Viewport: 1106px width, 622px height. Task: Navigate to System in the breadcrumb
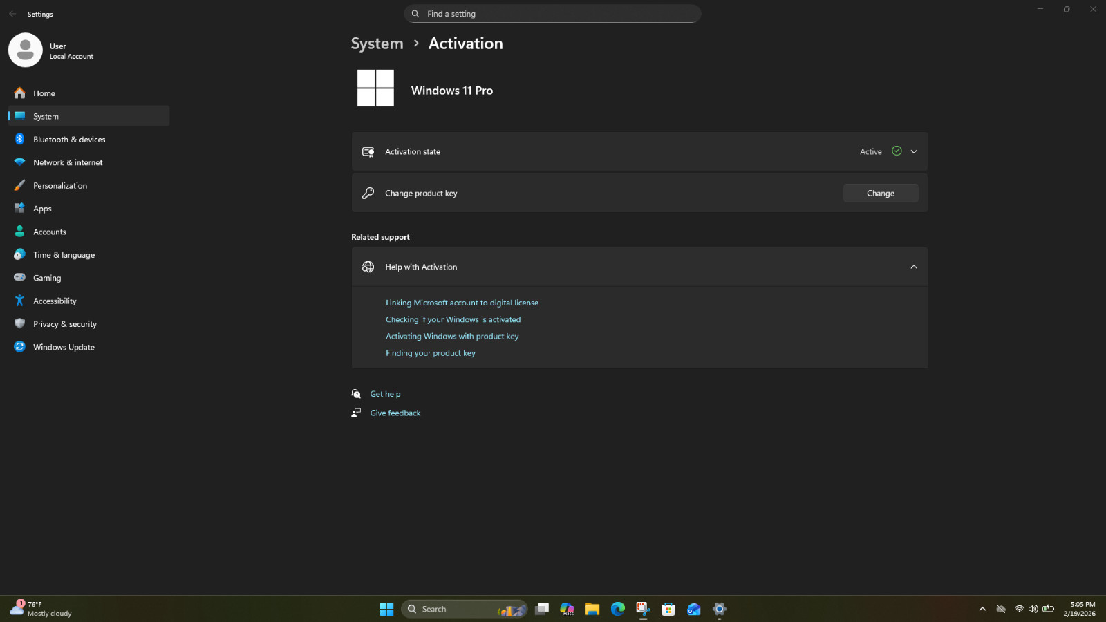(x=377, y=44)
